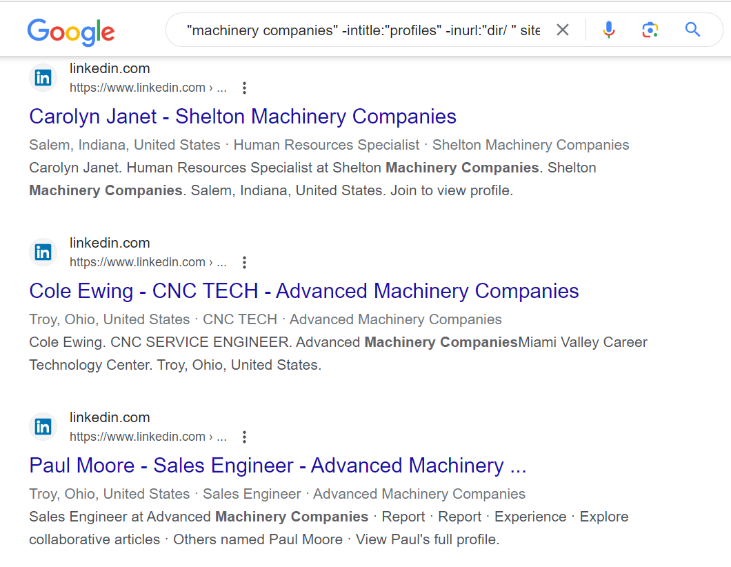The width and height of the screenshot is (731, 567).
Task: Click linkedin.com site name above Carolyn Janet
Action: (110, 68)
